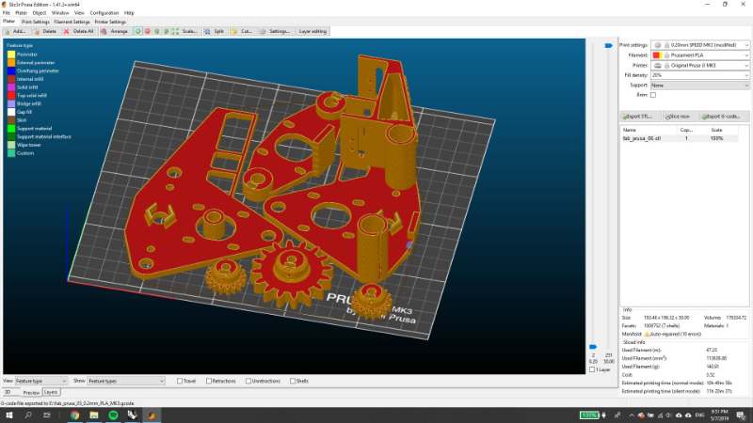Click the Perimeter yellow legend swatch
This screenshot has width=753, height=423.
(x=11, y=55)
